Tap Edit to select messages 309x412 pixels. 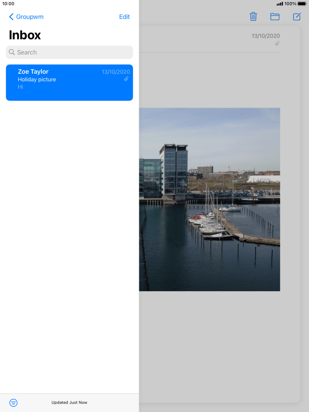(x=124, y=17)
